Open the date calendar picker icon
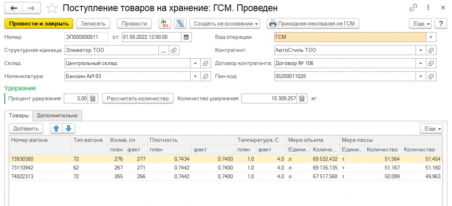The image size is (452, 206). [x=186, y=37]
